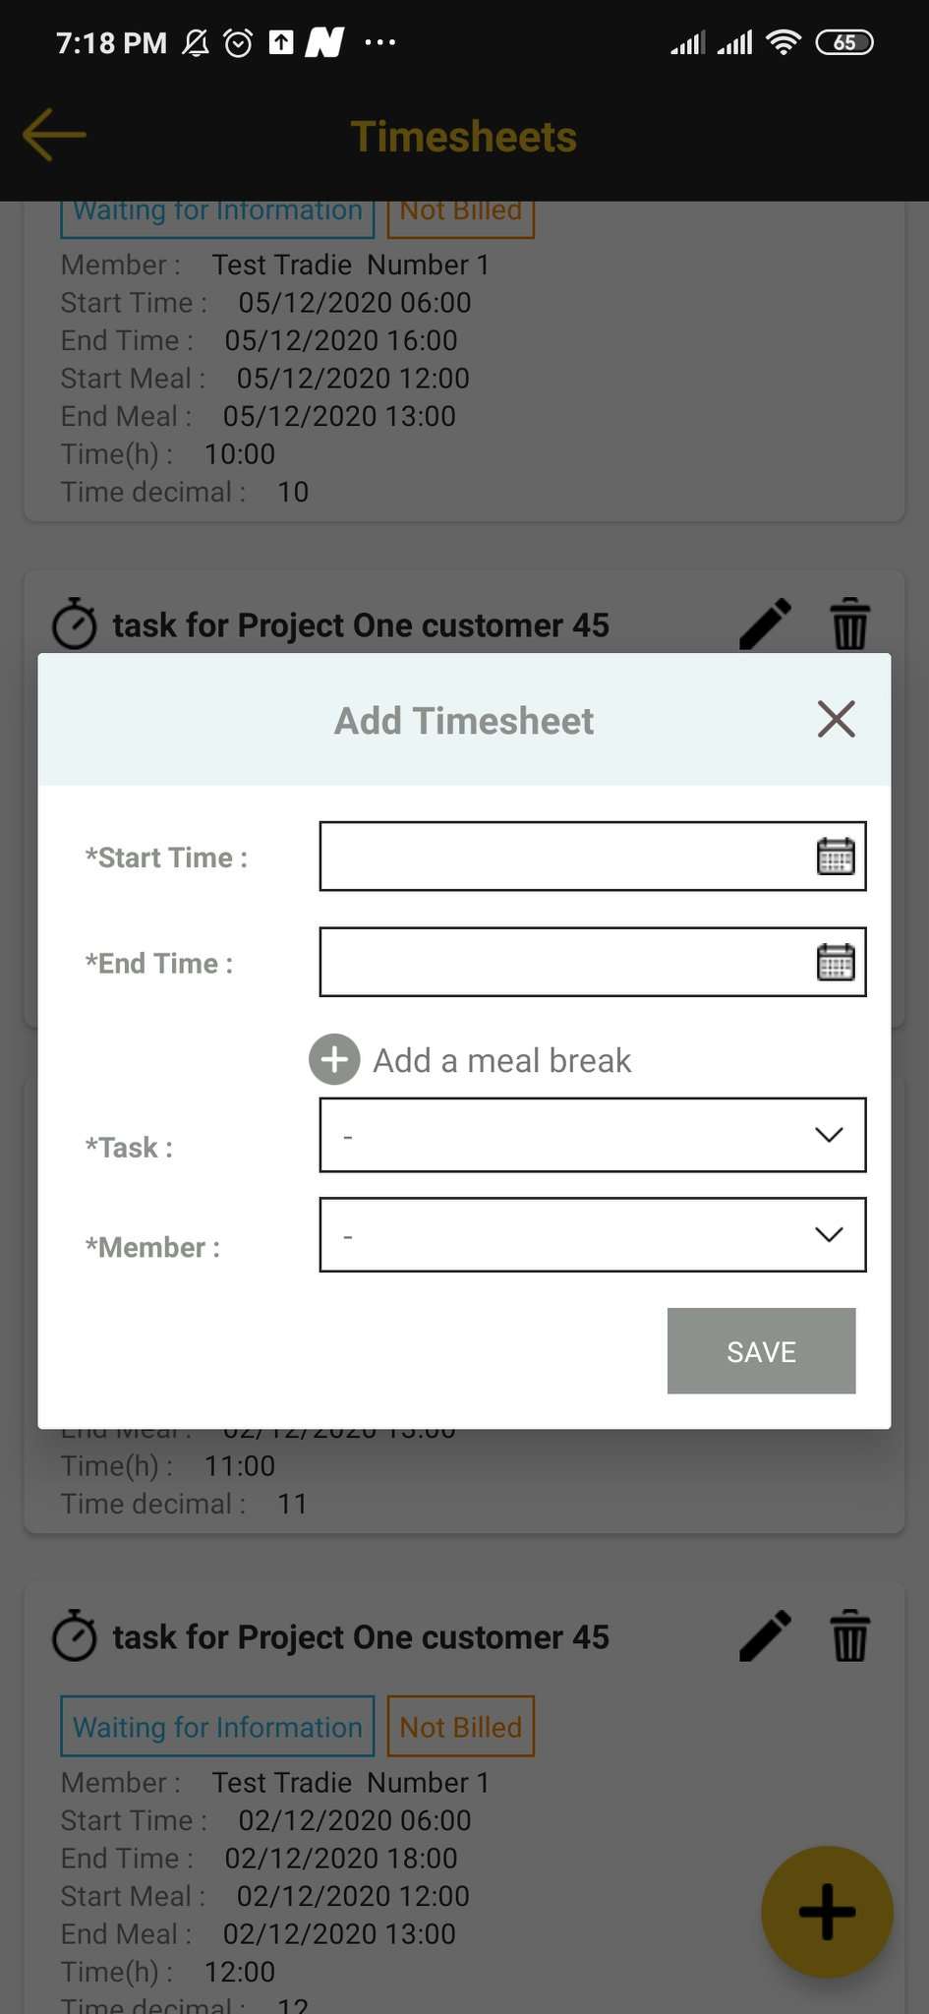
Task: Close the Add Timesheet dialog
Action: 836,719
